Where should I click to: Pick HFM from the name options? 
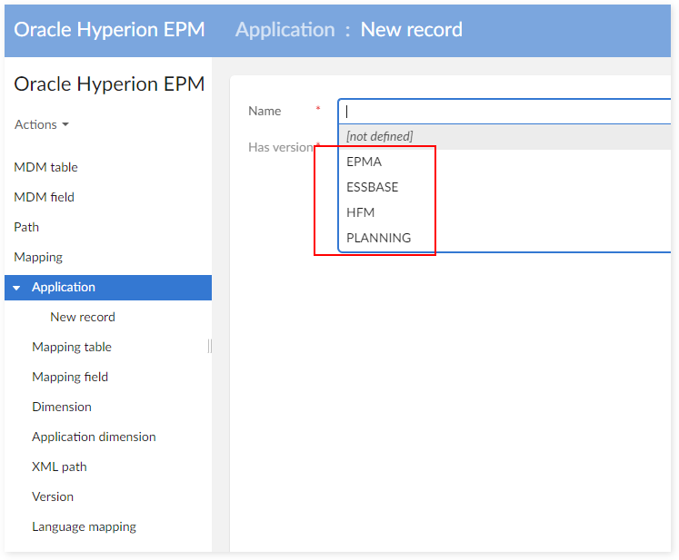point(361,212)
